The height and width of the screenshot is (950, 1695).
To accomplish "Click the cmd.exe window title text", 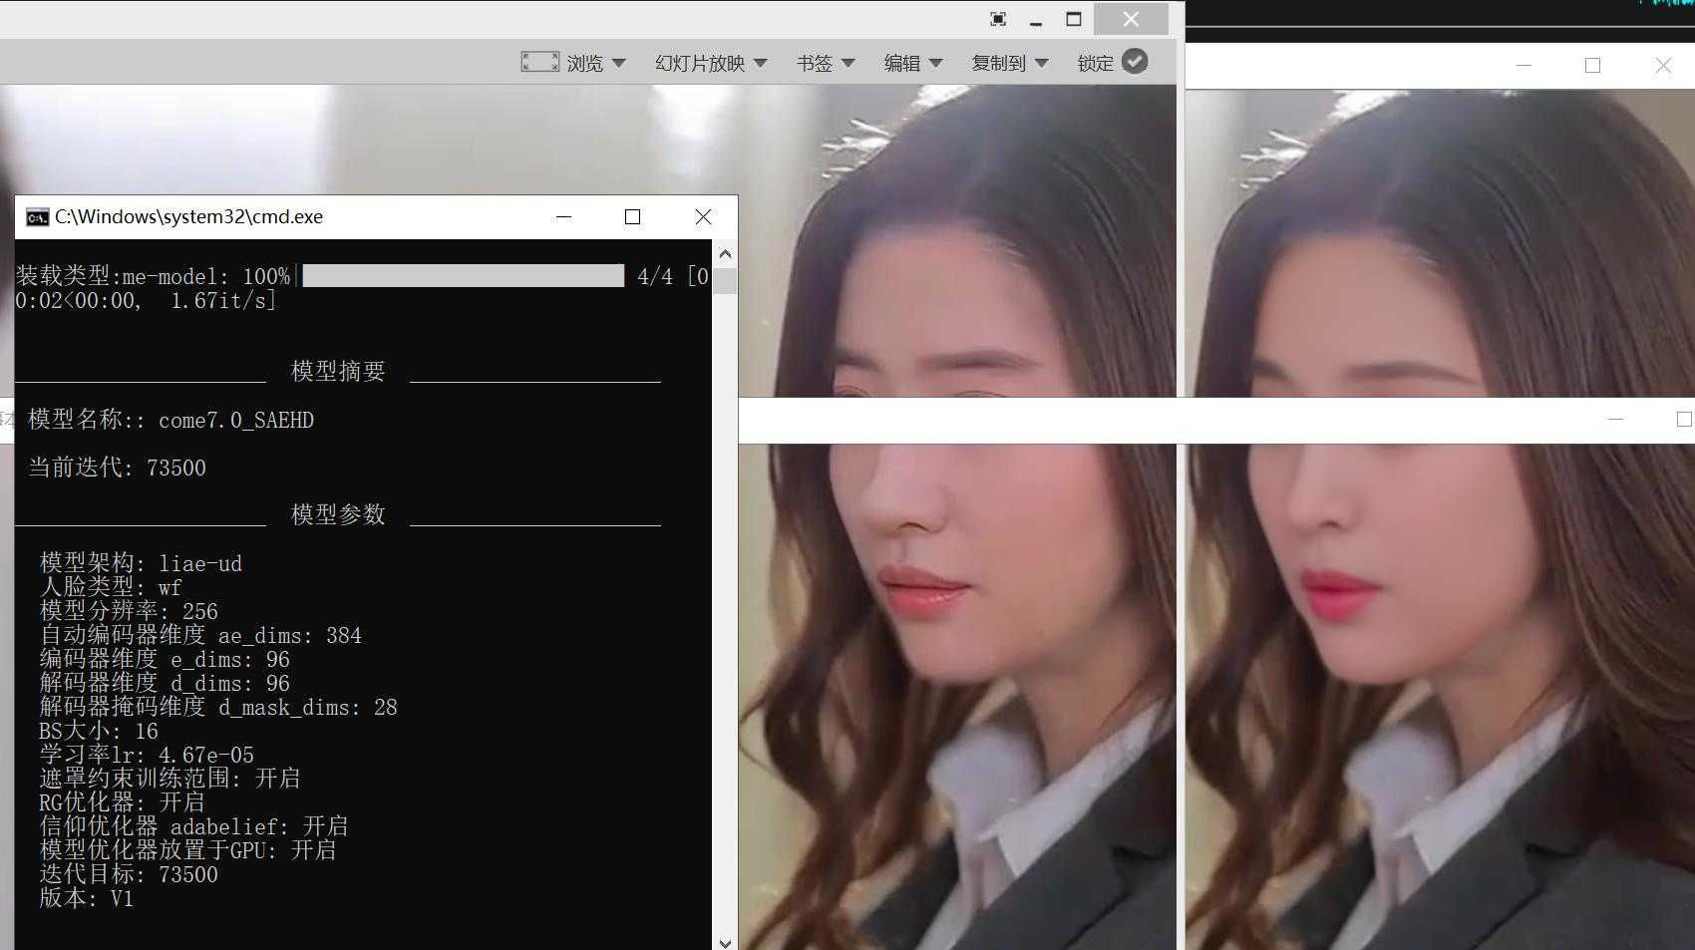I will pos(188,217).
